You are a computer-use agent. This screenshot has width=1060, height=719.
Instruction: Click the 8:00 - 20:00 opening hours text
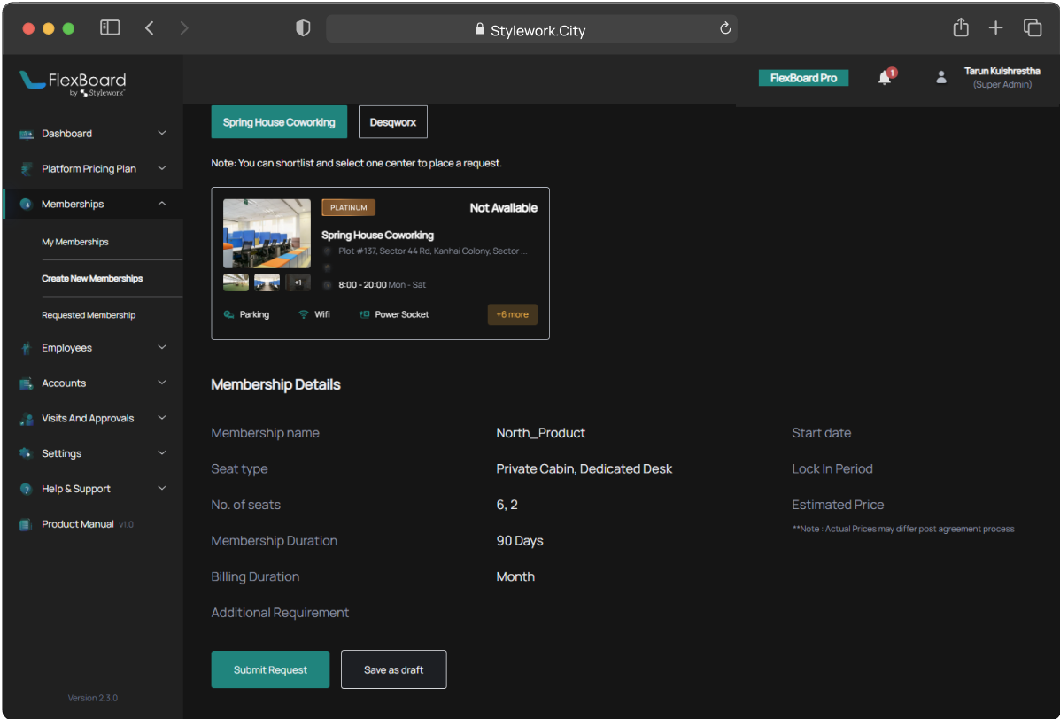coord(362,285)
